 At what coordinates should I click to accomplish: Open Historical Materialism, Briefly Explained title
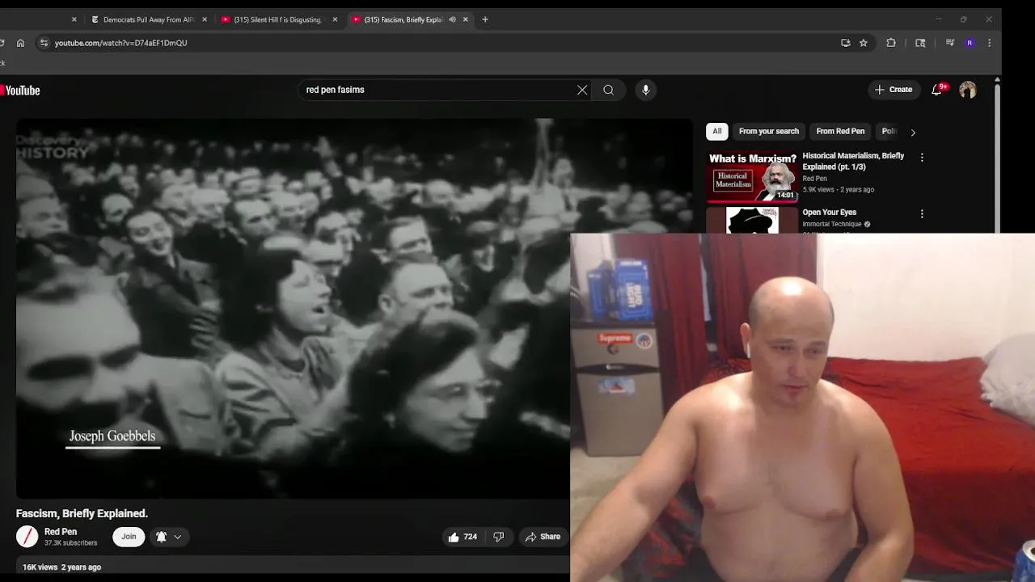(853, 161)
